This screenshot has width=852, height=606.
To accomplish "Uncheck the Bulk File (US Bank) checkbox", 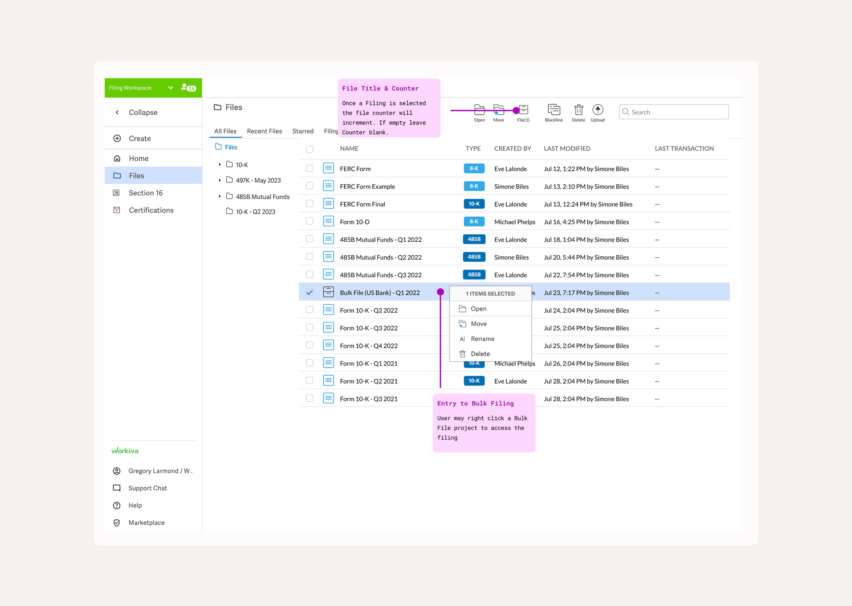I will [309, 293].
